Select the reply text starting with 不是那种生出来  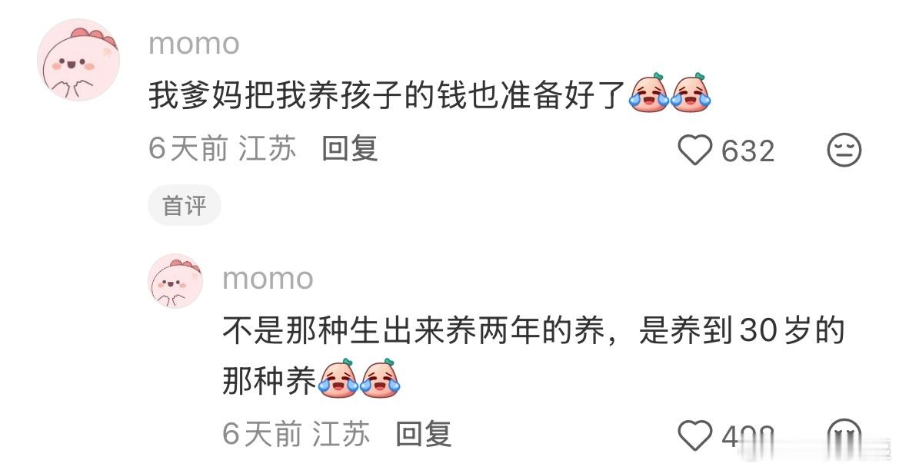pos(534,356)
